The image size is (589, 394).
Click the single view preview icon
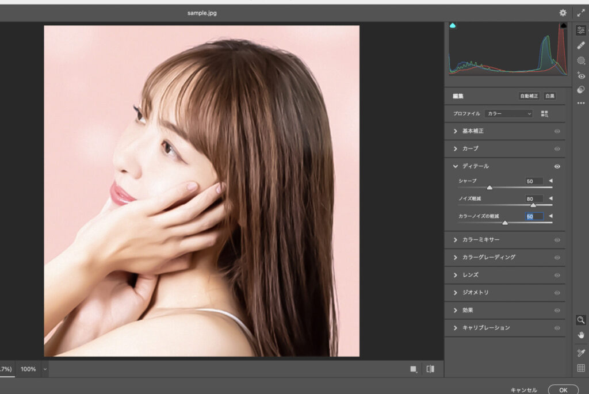[414, 369]
